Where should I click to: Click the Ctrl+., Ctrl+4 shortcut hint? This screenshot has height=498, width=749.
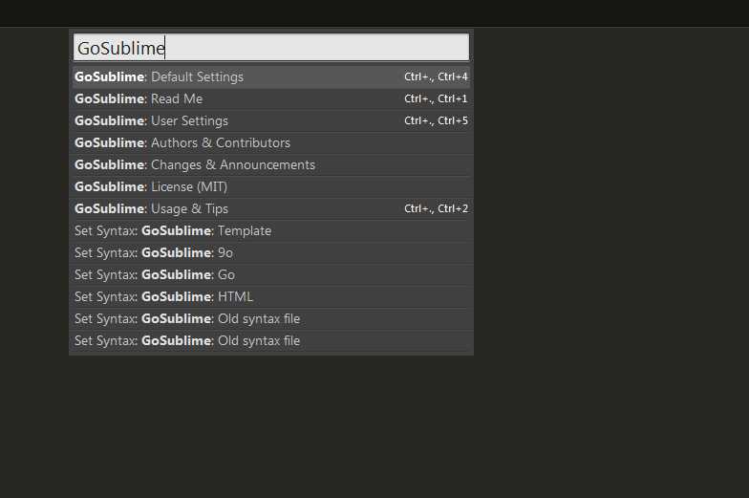(x=436, y=76)
